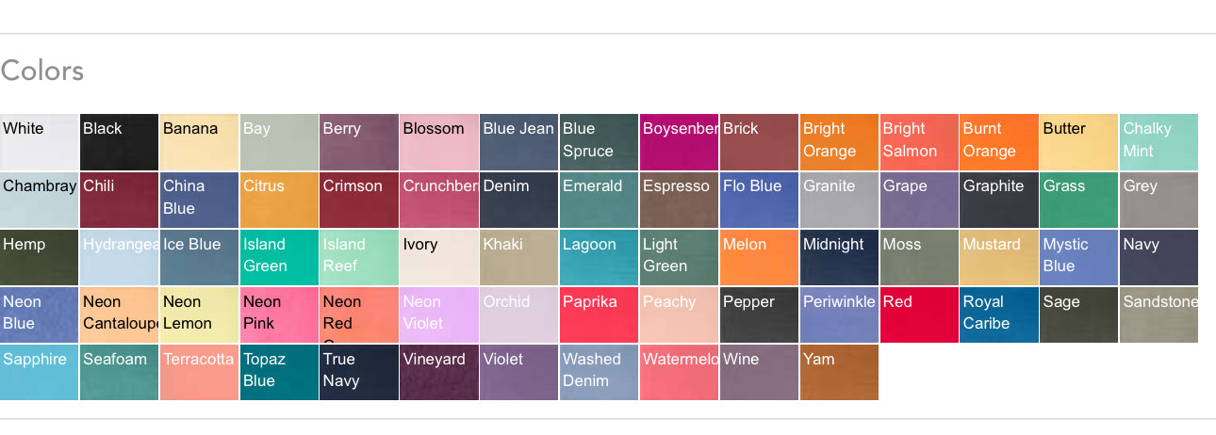Choose the Hemp color swatch
This screenshot has height=435, width=1216.
pos(40,258)
